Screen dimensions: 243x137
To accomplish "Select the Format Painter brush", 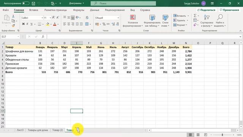I will click(13, 25).
